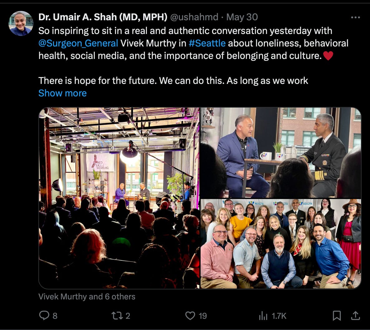This screenshot has height=330, width=370.
Task: Open the audience event photo on the left
Action: (x=119, y=198)
